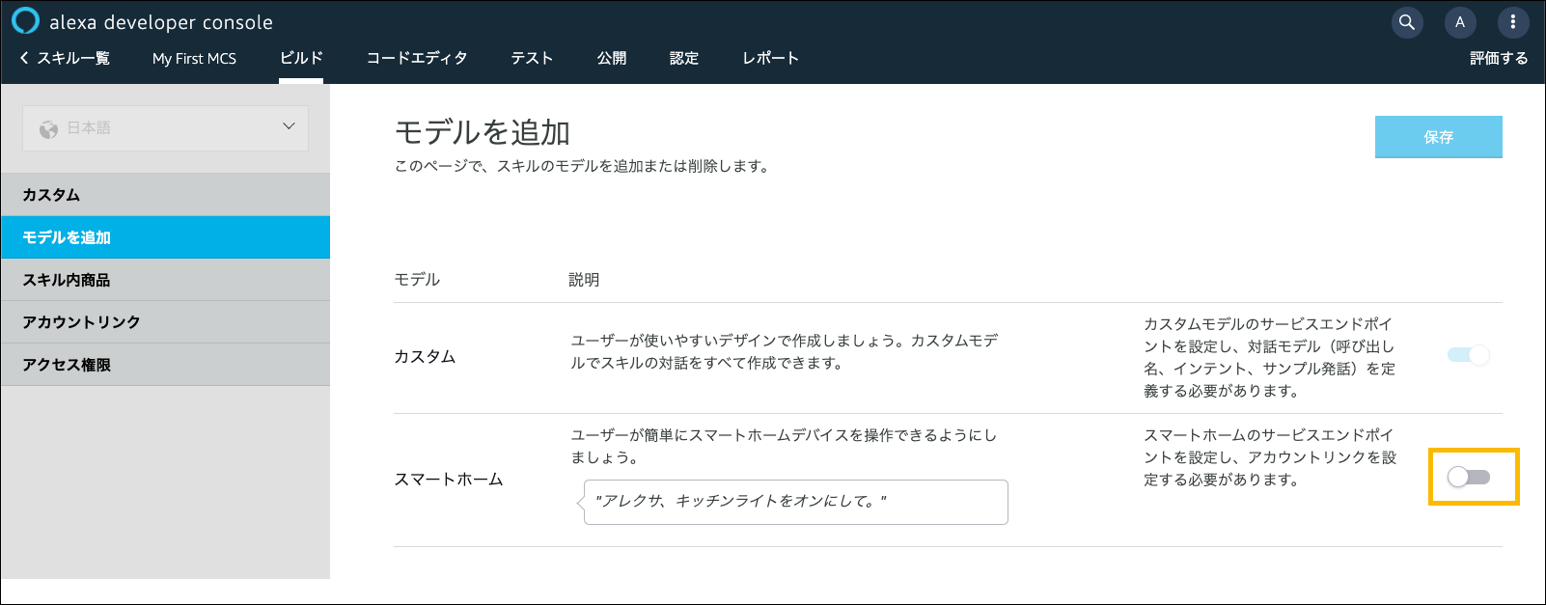Open the 認定 tab
Screen dimensions: 1546x605
click(x=684, y=58)
